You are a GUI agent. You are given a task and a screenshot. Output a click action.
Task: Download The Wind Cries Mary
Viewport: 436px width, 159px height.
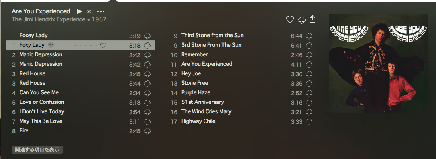[x=309, y=112]
